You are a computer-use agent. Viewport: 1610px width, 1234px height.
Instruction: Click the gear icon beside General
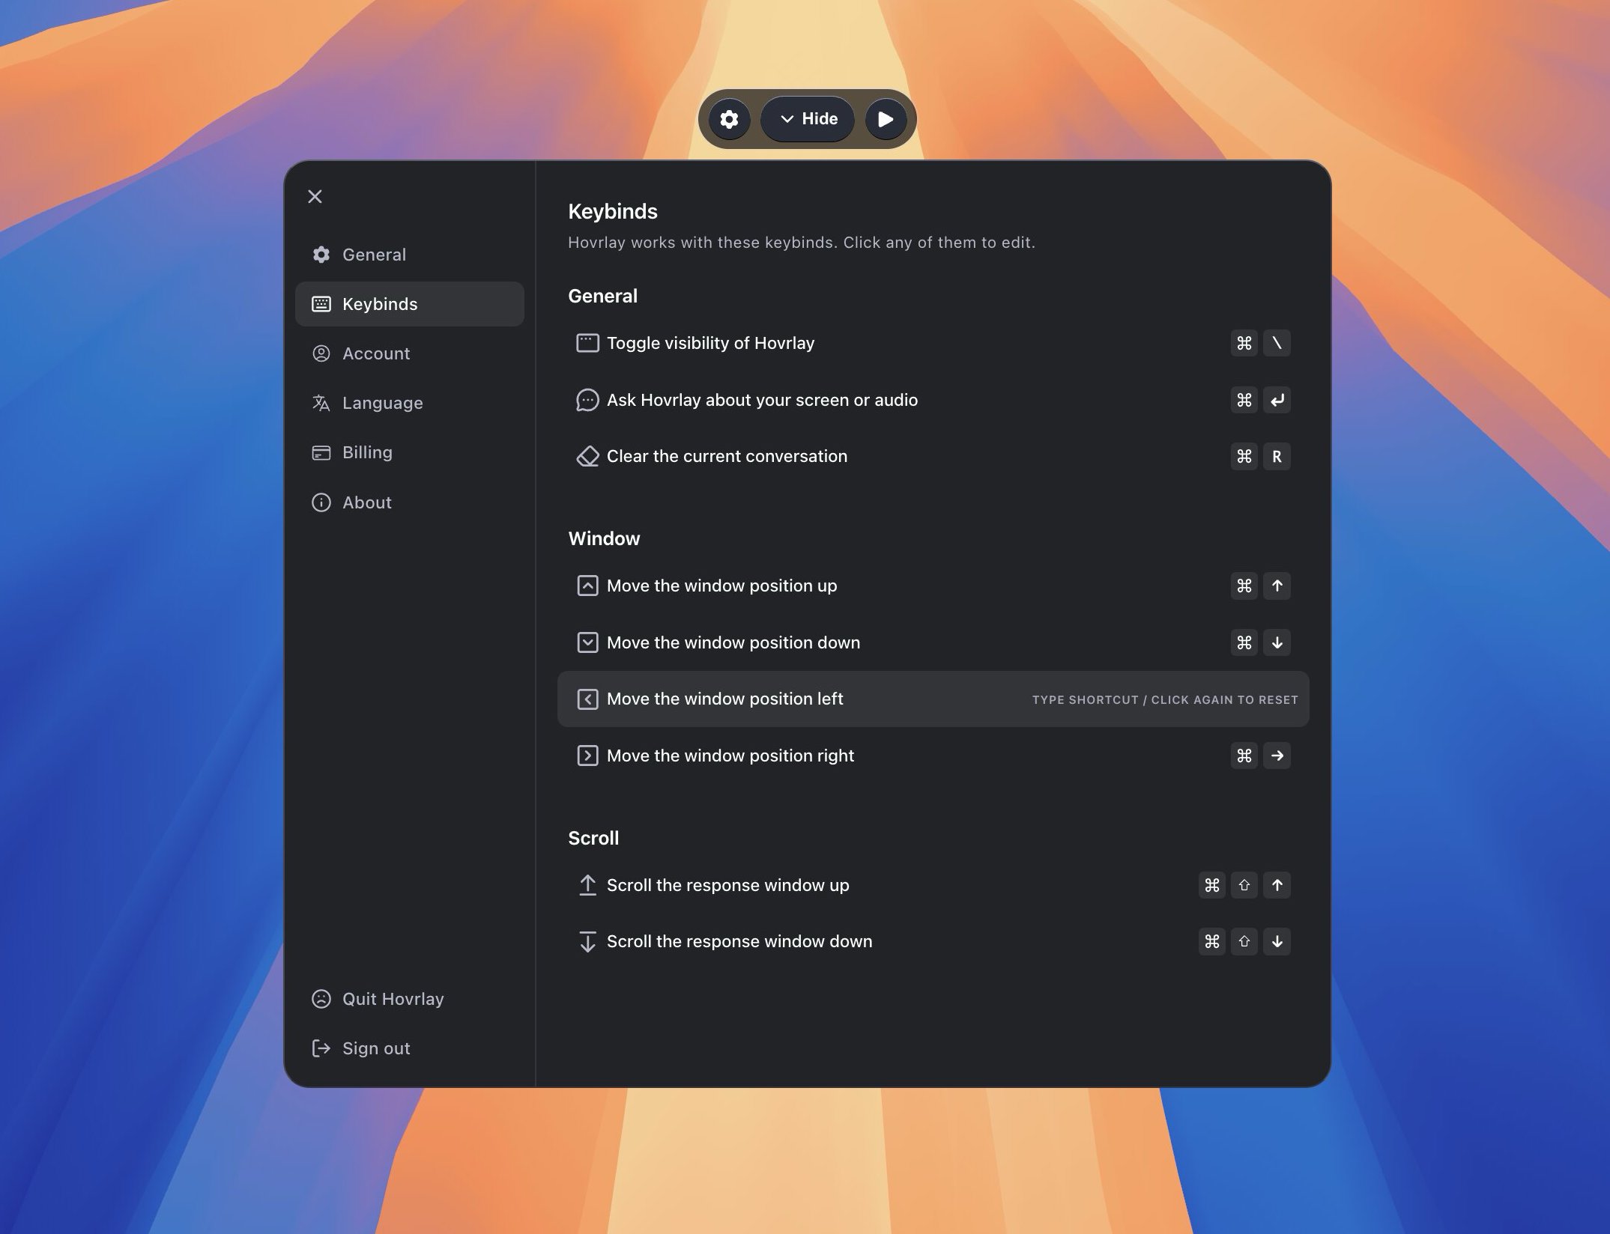[x=321, y=255]
